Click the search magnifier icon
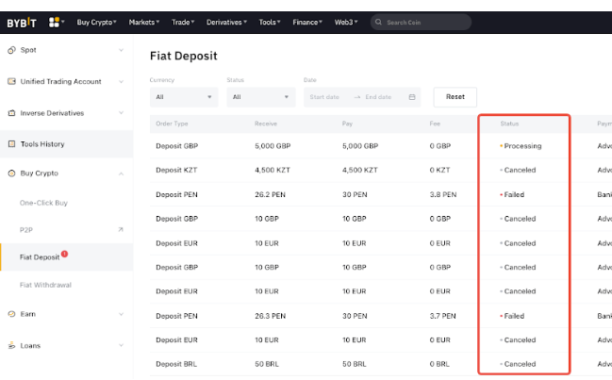The width and height of the screenshot is (612, 380). point(378,22)
